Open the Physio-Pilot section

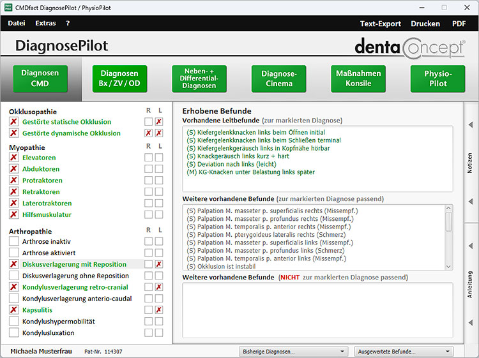tap(437, 78)
